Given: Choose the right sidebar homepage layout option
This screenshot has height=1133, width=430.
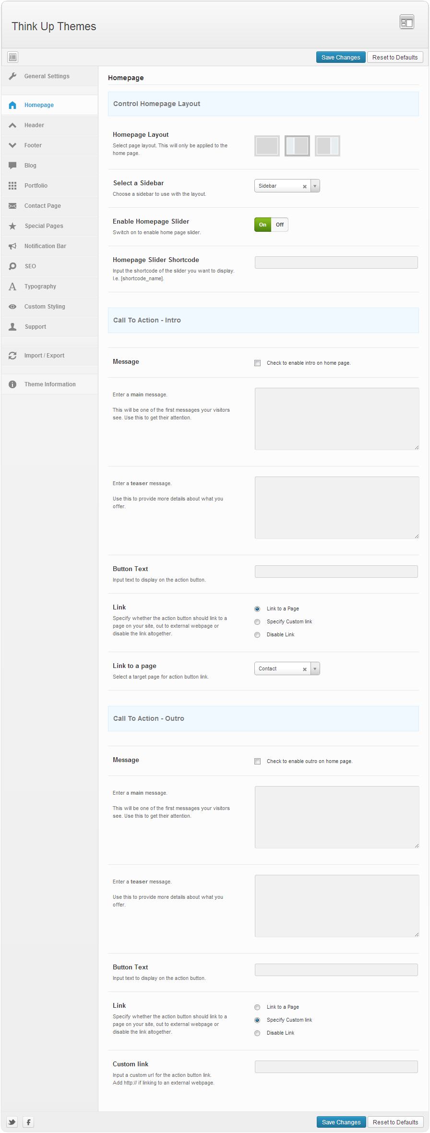Looking at the screenshot, I should tap(327, 146).
